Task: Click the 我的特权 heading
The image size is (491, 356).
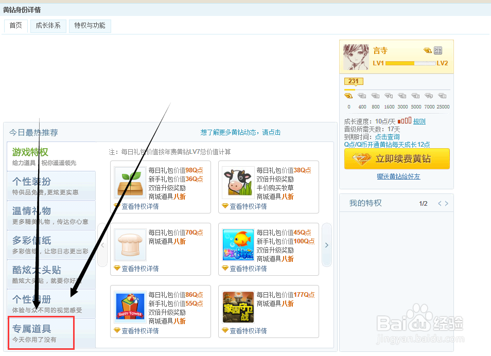Action: 365,203
